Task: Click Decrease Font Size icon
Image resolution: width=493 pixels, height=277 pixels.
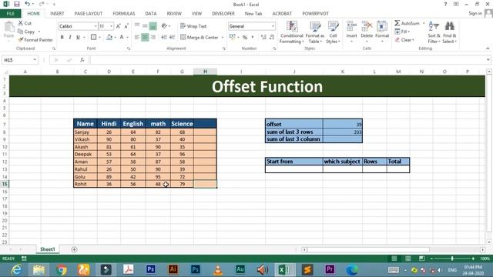Action: coord(126,26)
